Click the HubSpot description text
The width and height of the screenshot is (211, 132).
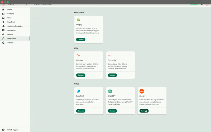pos(87,66)
